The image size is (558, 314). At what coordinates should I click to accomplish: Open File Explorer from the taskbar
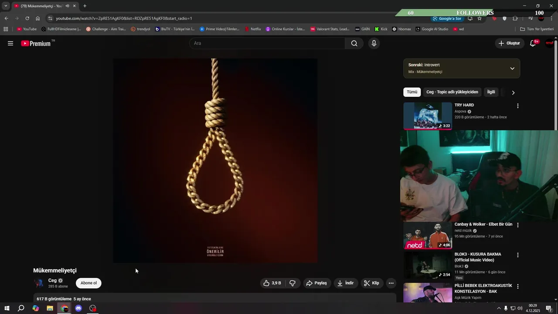[50, 308]
